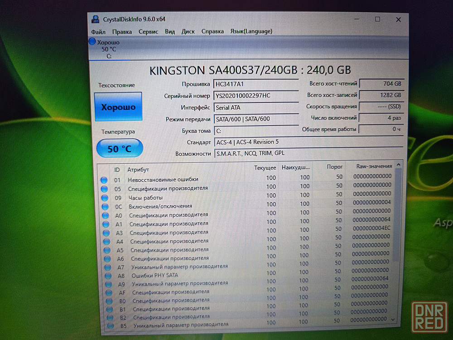Click status dot of attribute A3

(106, 233)
